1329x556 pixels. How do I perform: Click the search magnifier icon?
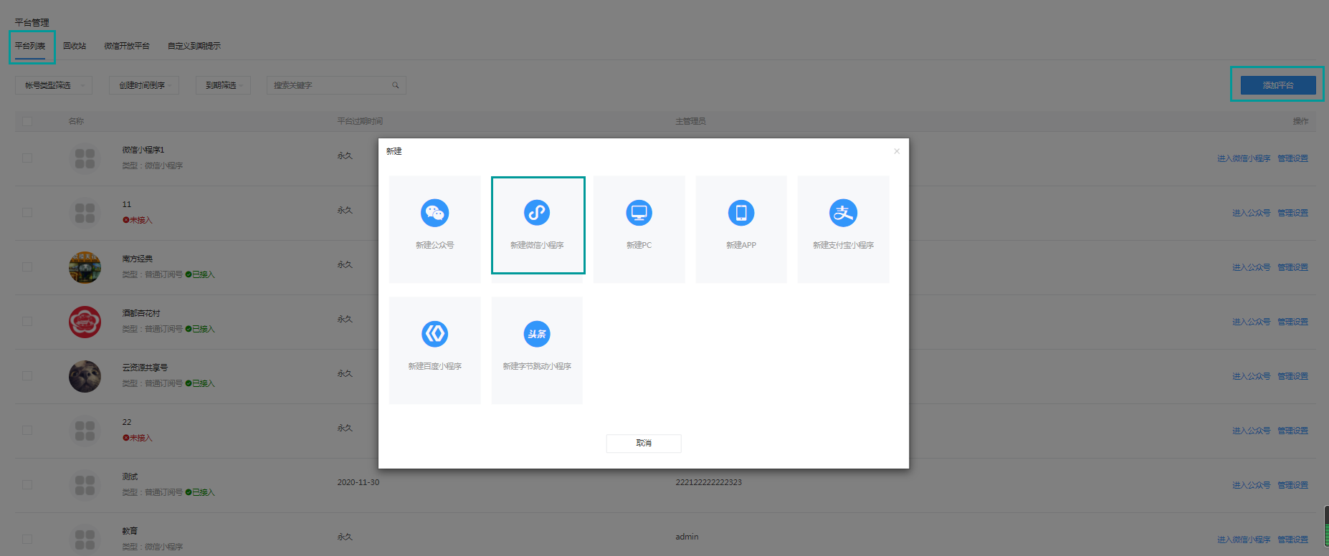pyautogui.click(x=395, y=85)
